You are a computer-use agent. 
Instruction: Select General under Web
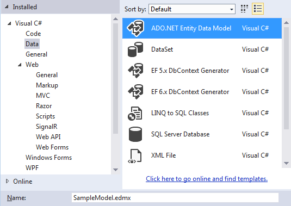click(x=47, y=75)
